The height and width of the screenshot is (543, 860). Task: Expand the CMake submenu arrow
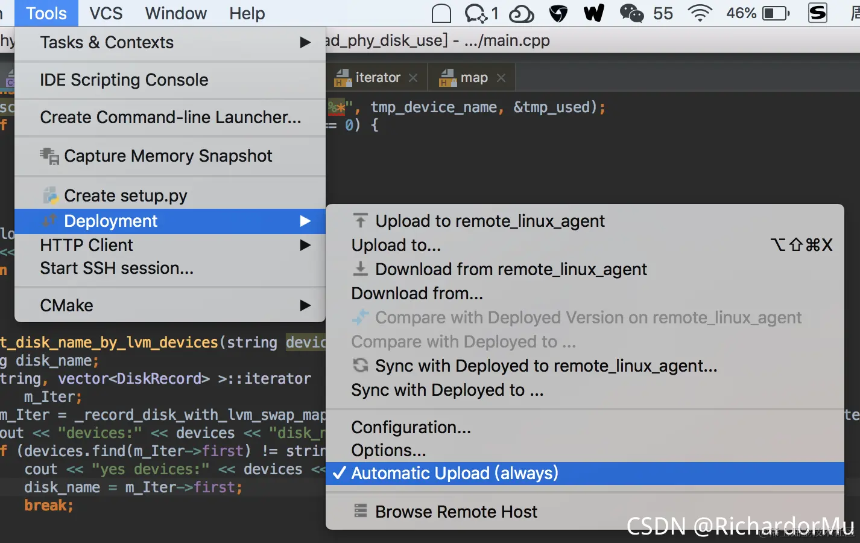point(305,305)
